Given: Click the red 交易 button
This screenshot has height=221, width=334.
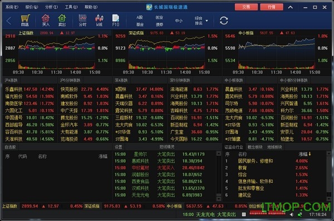Looking at the screenshot, I should [246, 7].
